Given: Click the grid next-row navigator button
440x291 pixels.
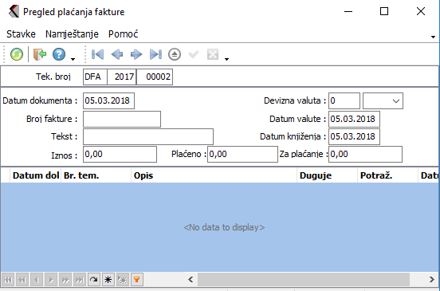Looking at the screenshot, I should [51, 280].
